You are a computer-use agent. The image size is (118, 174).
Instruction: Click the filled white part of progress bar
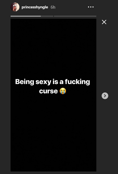[26, 16]
